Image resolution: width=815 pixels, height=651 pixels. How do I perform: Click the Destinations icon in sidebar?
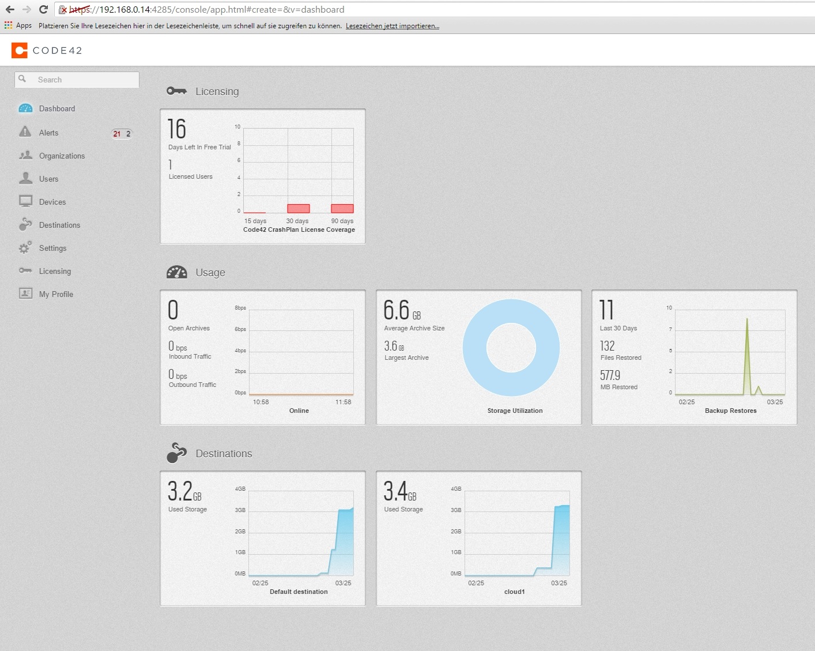point(25,224)
